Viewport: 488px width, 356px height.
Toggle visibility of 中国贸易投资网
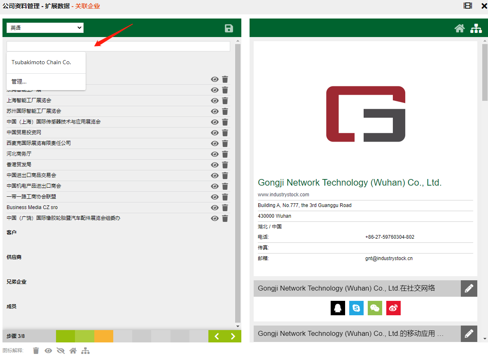point(215,133)
